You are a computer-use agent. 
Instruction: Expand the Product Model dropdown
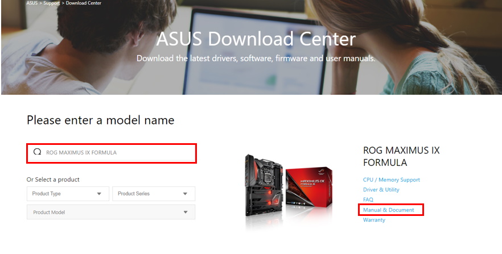(111, 212)
